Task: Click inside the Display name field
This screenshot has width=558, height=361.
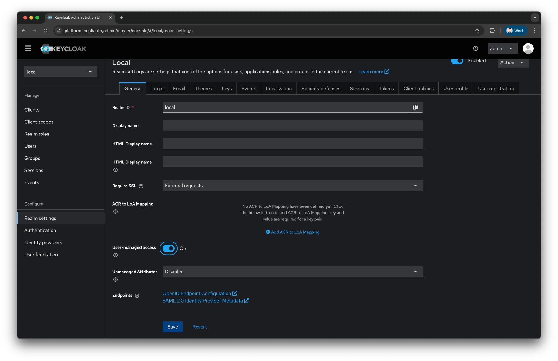Action: pos(292,125)
